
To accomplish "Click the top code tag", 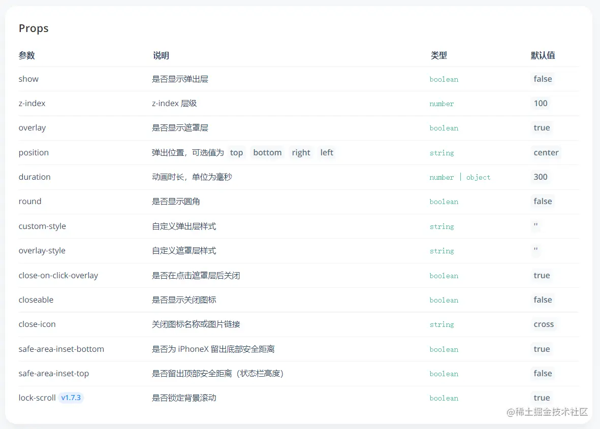I will (x=236, y=152).
